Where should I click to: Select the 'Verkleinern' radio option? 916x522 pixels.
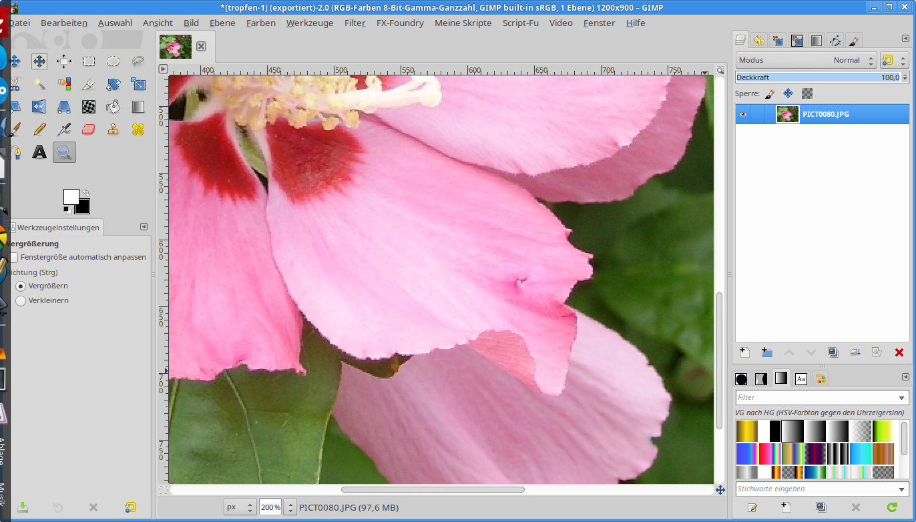21,300
